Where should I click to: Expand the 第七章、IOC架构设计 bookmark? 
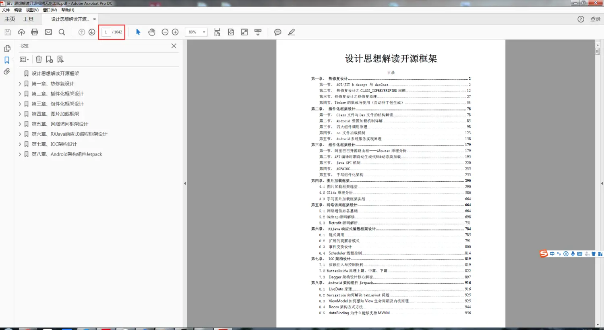20,144
